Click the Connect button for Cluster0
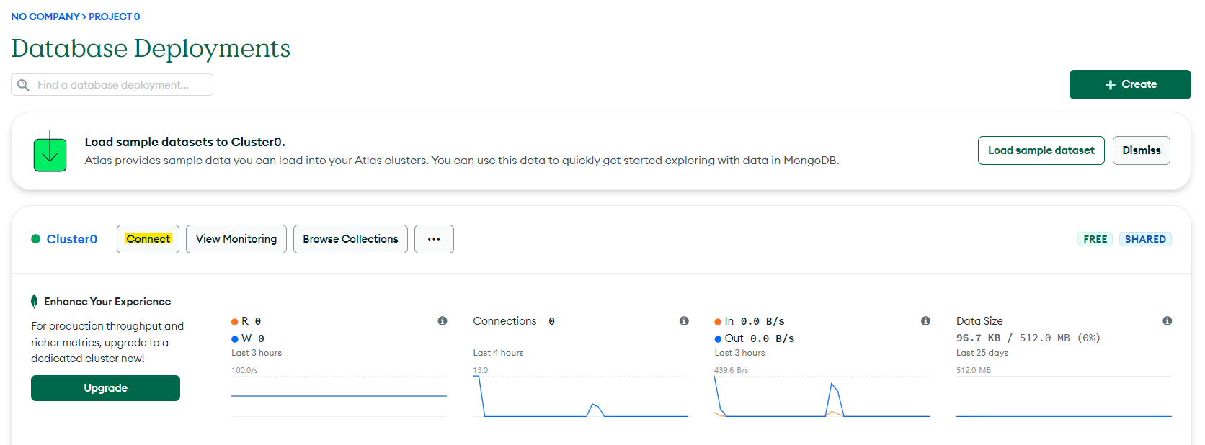This screenshot has width=1205, height=445. point(148,239)
